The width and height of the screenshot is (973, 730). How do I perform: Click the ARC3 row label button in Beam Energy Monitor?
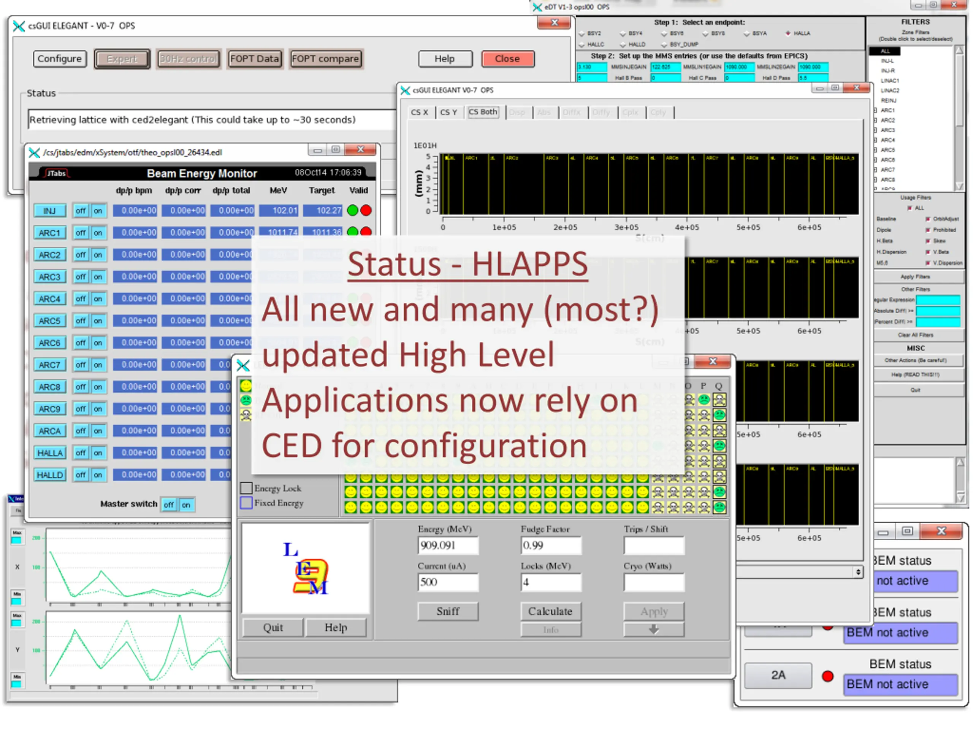pyautogui.click(x=50, y=277)
